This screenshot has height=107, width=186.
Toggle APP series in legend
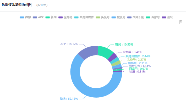38,17
